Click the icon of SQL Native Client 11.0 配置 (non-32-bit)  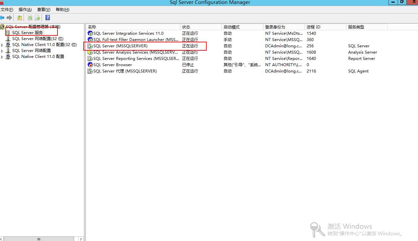tap(8, 57)
